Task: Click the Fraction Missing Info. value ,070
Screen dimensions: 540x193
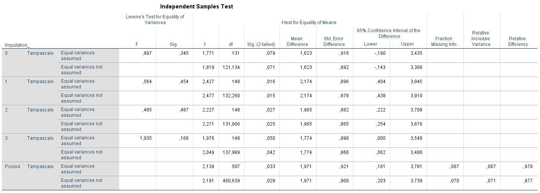Action: pos(453,181)
